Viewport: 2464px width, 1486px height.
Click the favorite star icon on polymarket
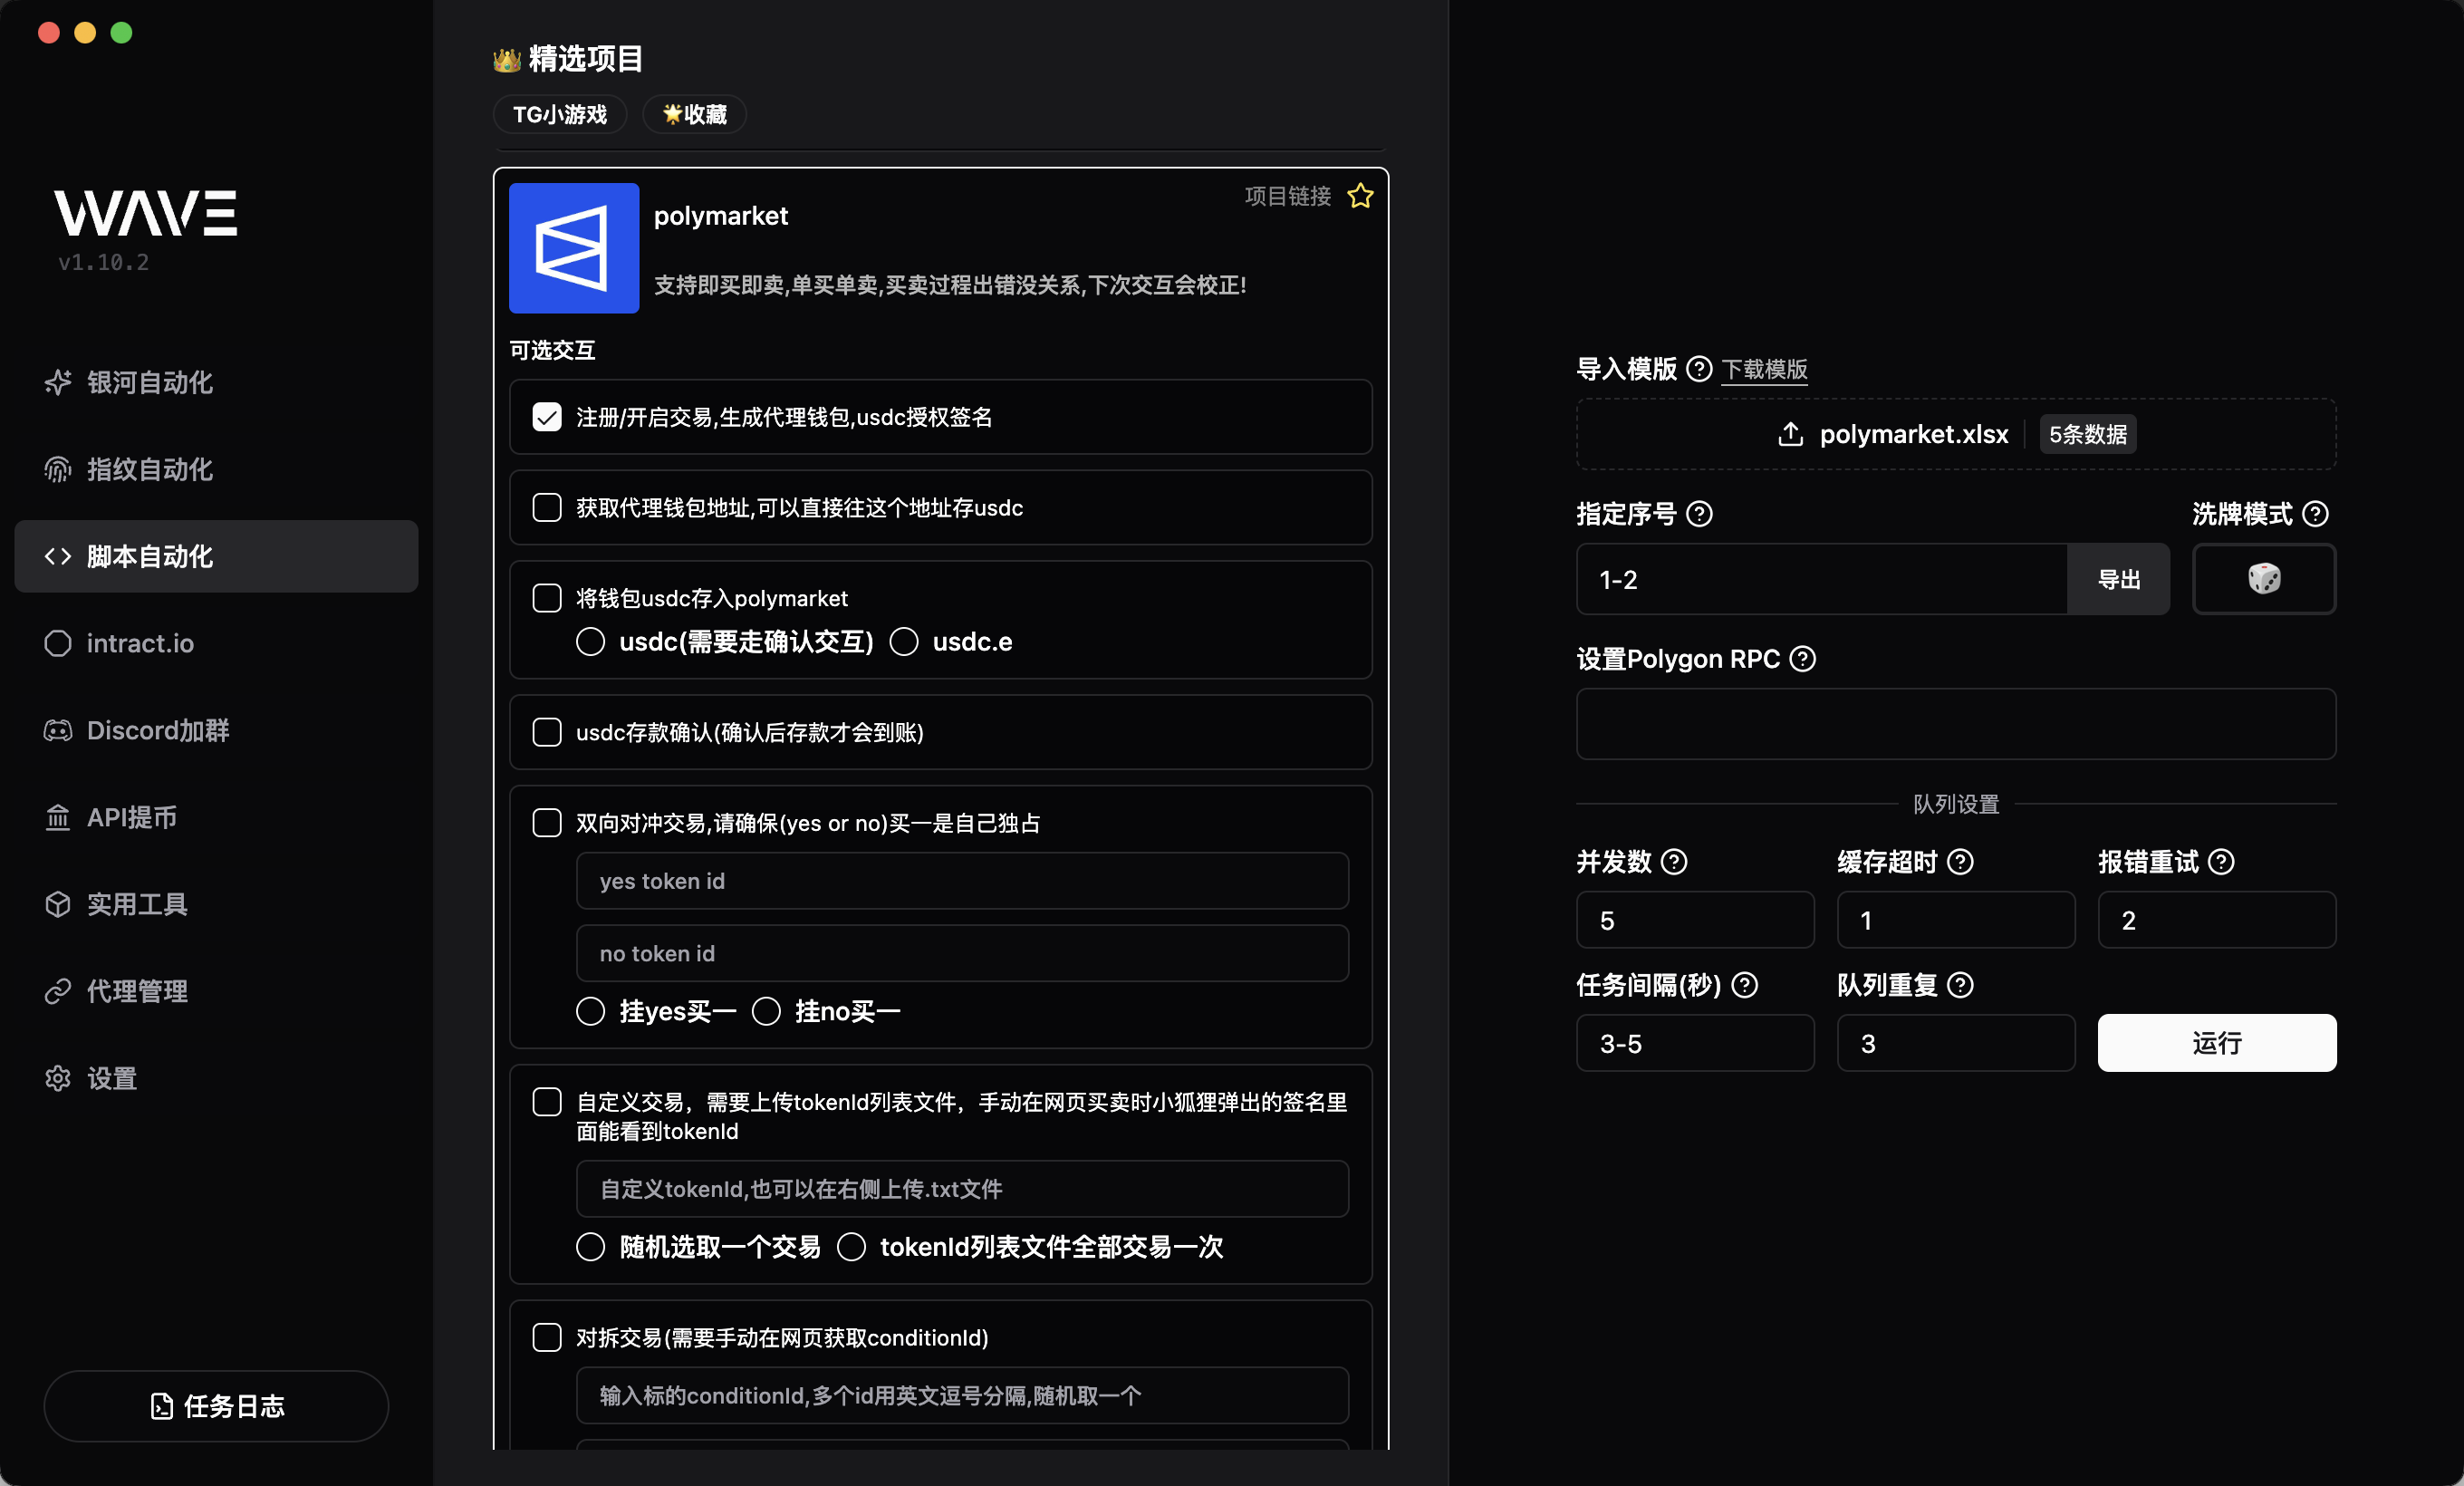tap(1360, 196)
